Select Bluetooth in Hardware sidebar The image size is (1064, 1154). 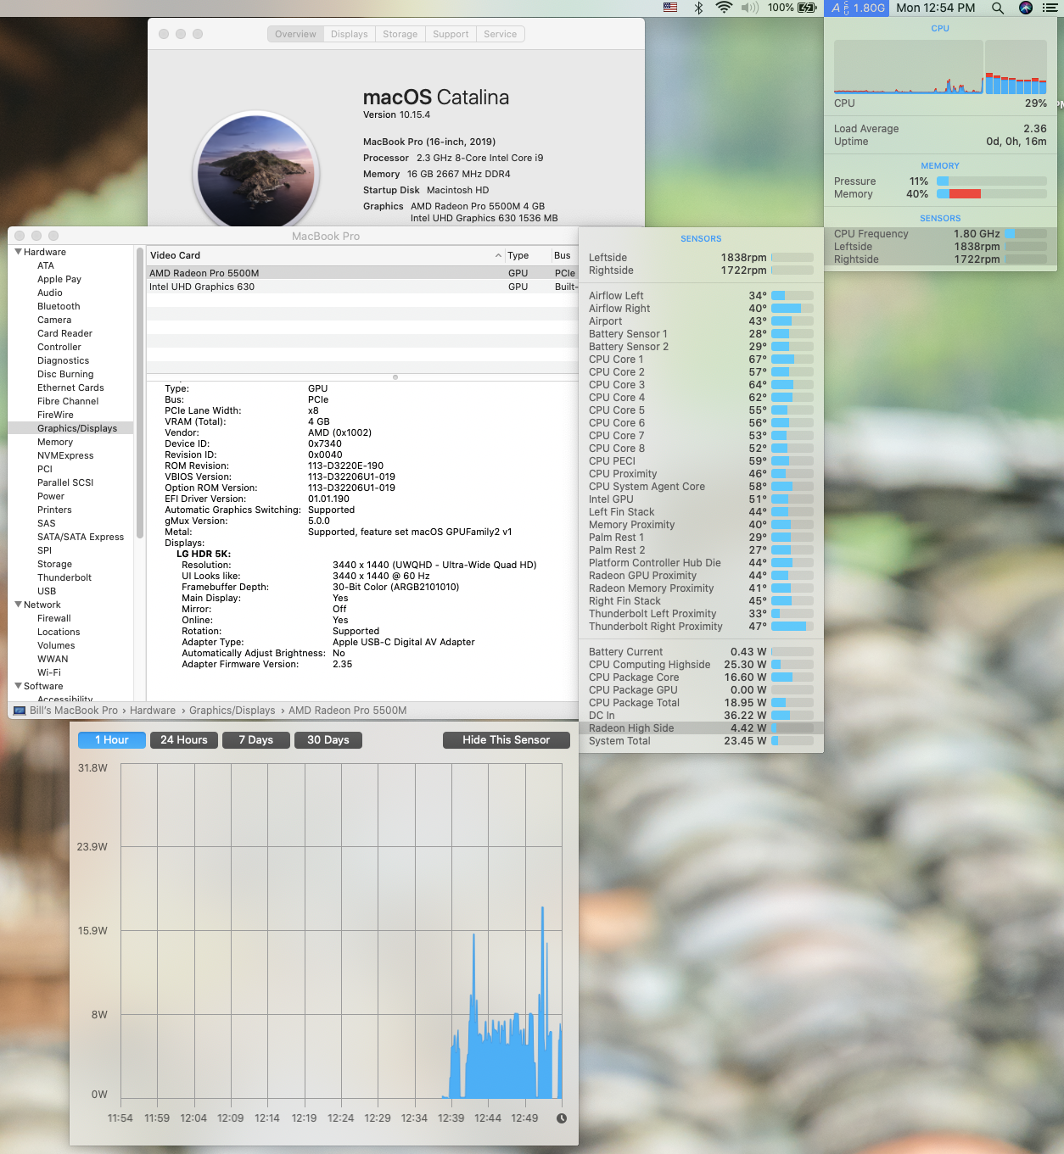(x=71, y=306)
